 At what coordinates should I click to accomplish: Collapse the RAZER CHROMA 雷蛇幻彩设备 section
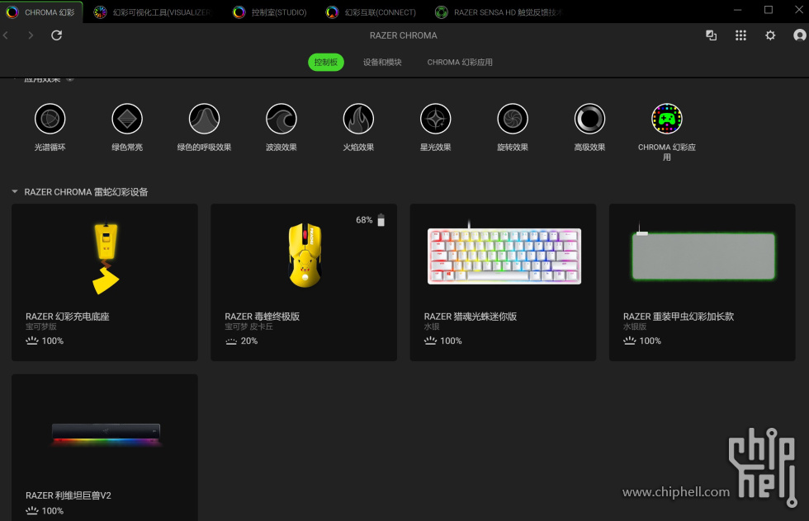[x=15, y=192]
